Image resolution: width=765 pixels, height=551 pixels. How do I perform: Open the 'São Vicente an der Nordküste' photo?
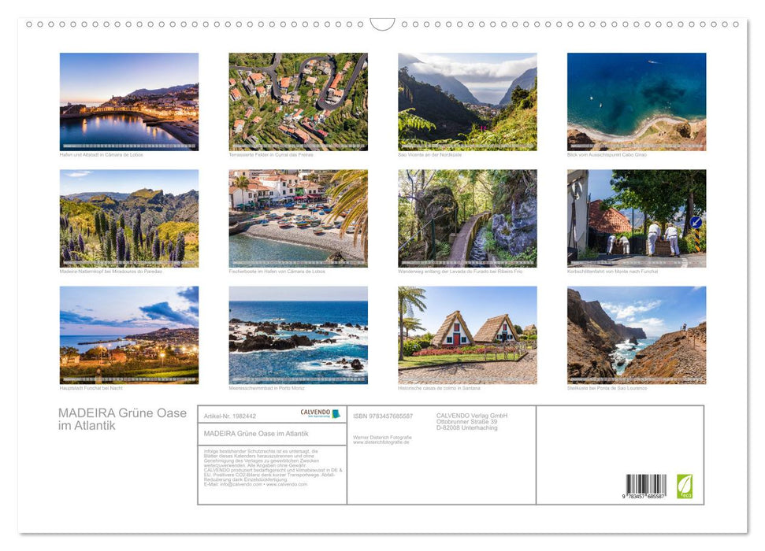(469, 101)
